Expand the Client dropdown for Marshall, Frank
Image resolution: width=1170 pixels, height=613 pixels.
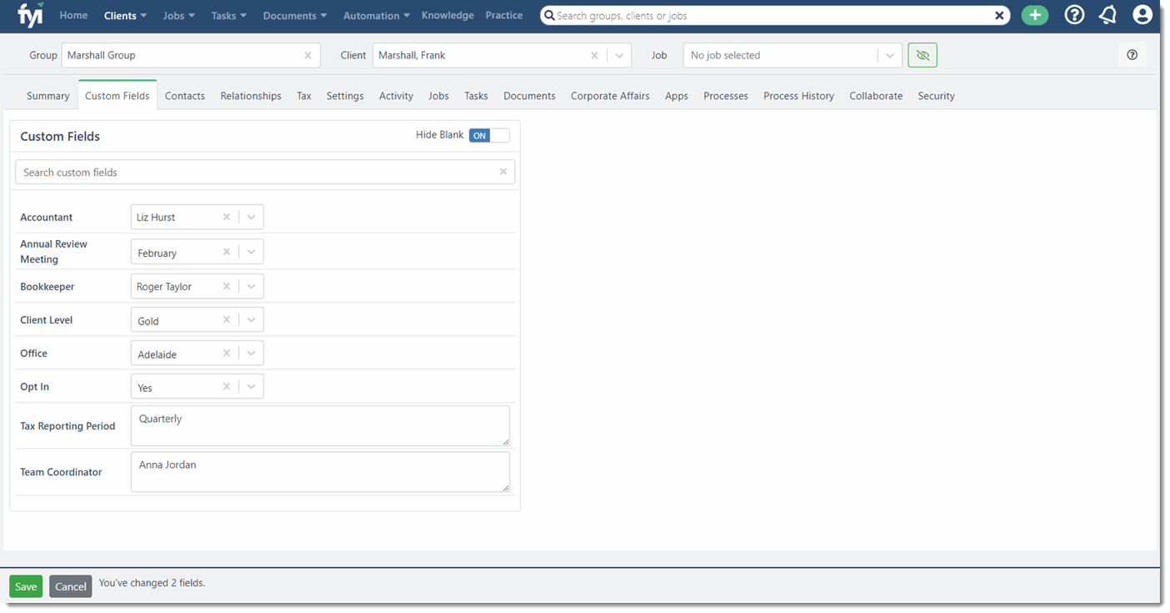[x=618, y=54]
